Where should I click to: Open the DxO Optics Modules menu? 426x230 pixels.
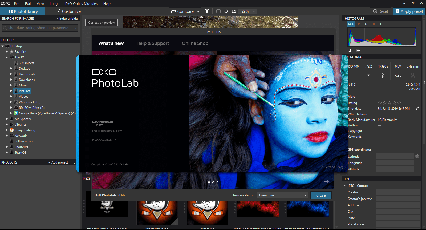(81, 3)
